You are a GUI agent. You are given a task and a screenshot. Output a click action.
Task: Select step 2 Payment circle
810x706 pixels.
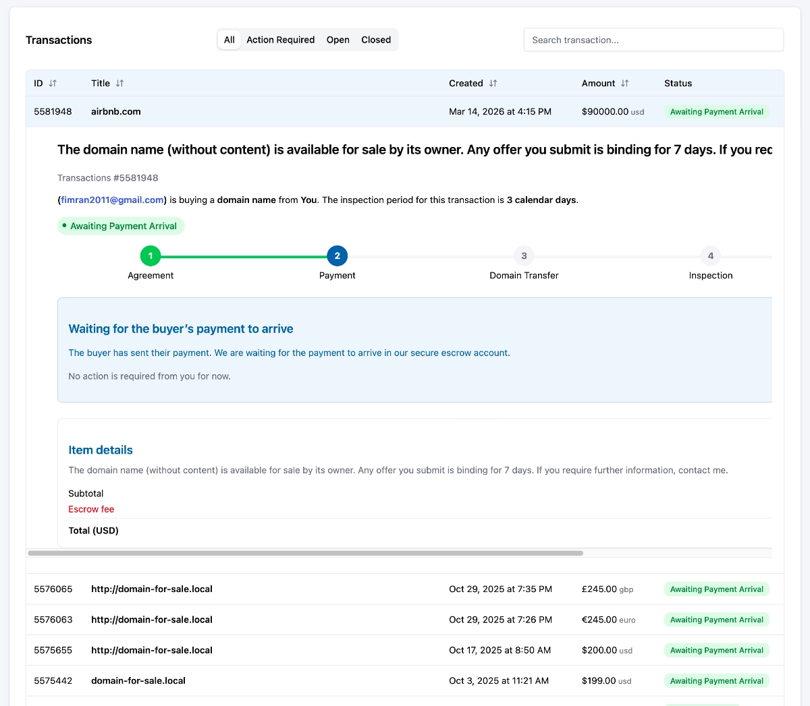coord(337,256)
